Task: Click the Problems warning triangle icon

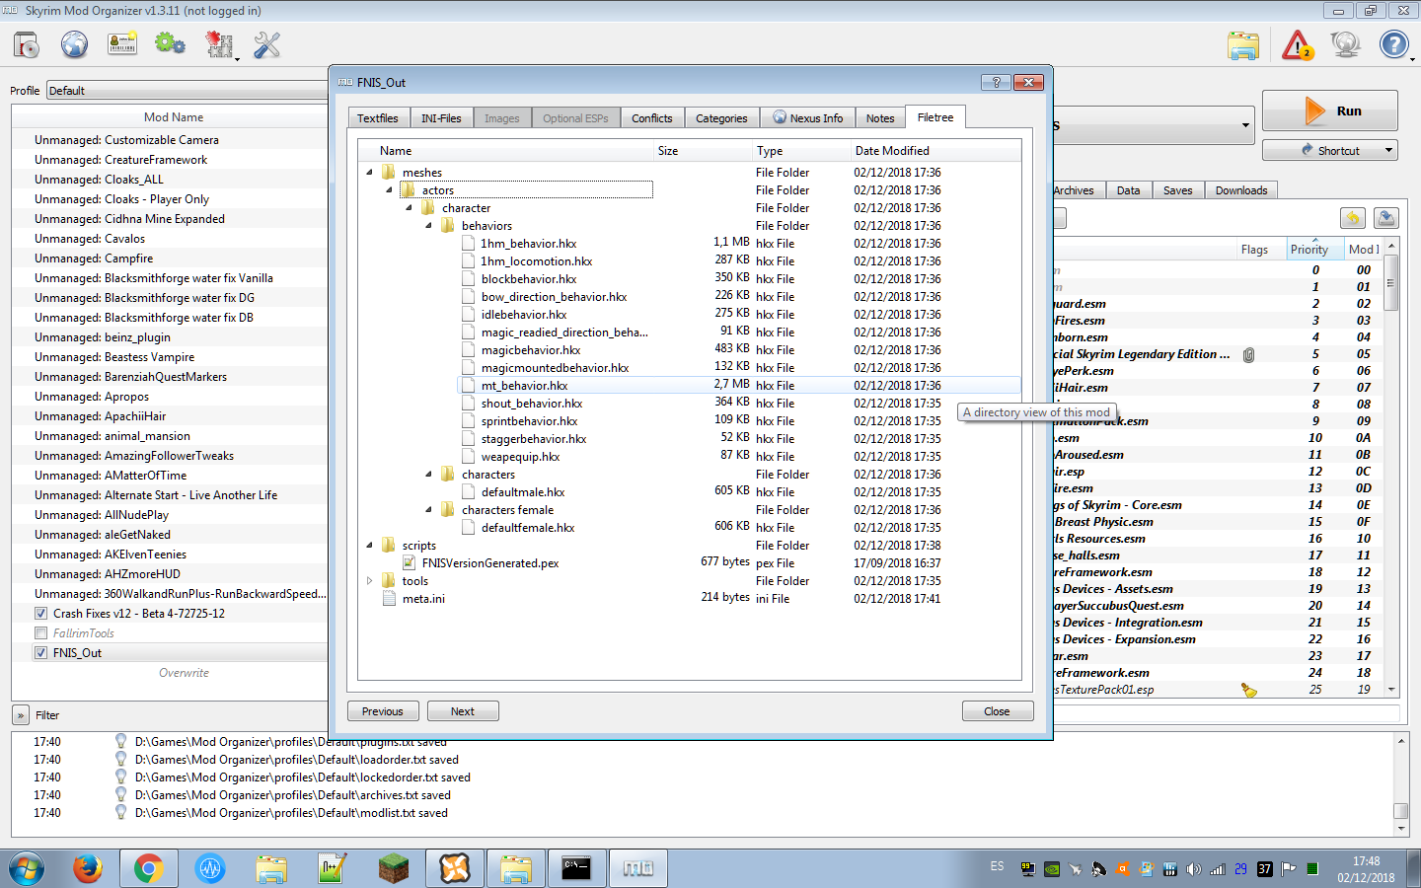Action: 1297,45
